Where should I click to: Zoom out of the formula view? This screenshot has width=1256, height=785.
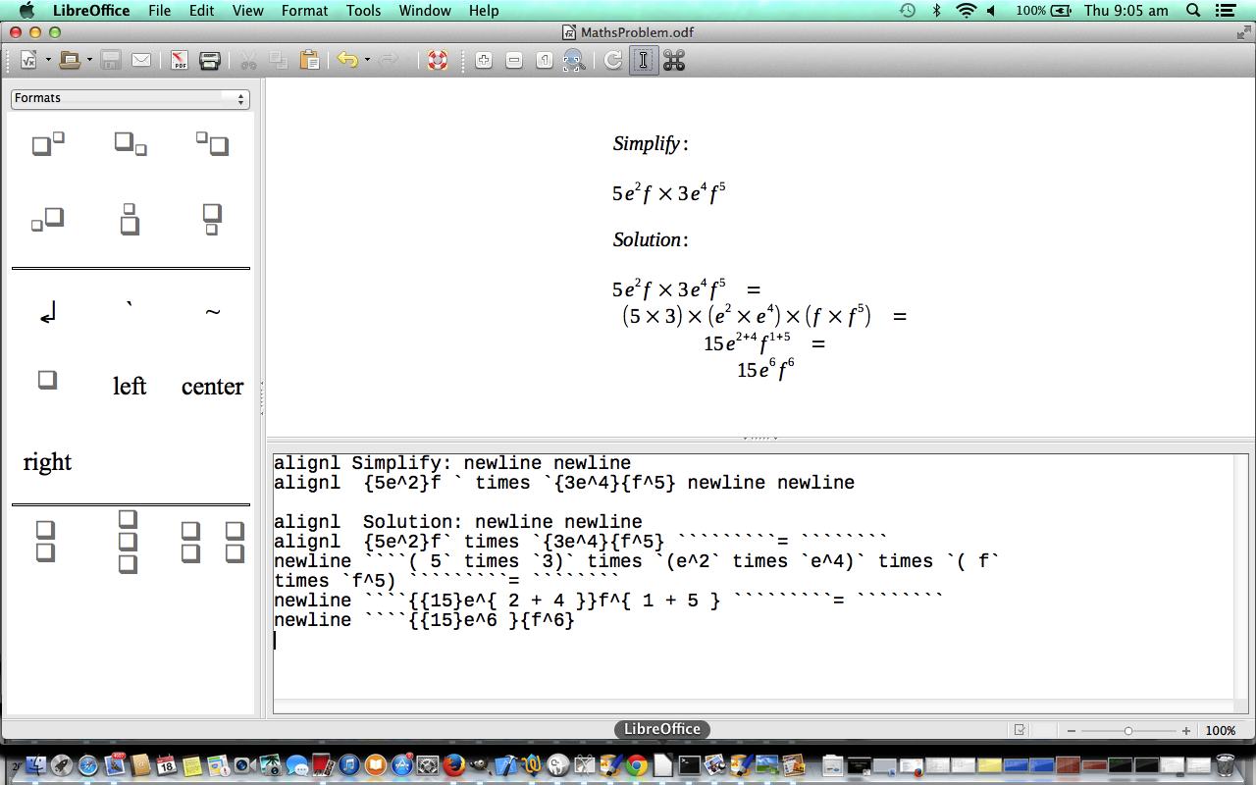[514, 61]
